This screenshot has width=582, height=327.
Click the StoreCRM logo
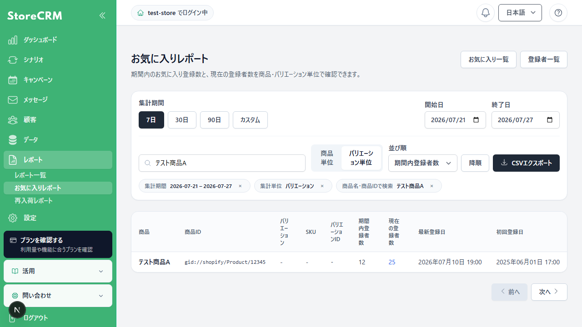pyautogui.click(x=35, y=16)
